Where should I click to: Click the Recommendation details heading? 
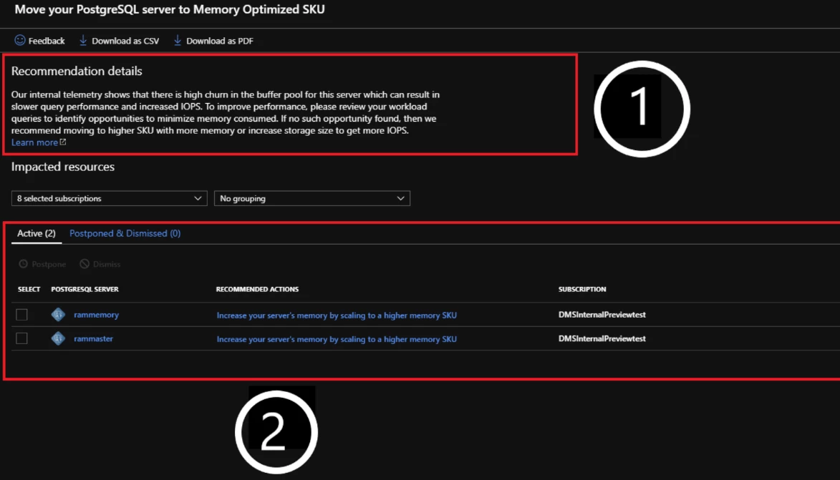point(77,71)
